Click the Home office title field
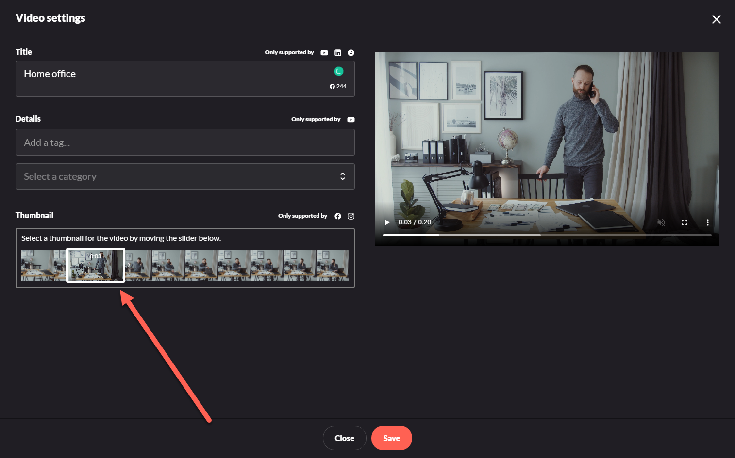The height and width of the screenshot is (458, 735). 185,79
